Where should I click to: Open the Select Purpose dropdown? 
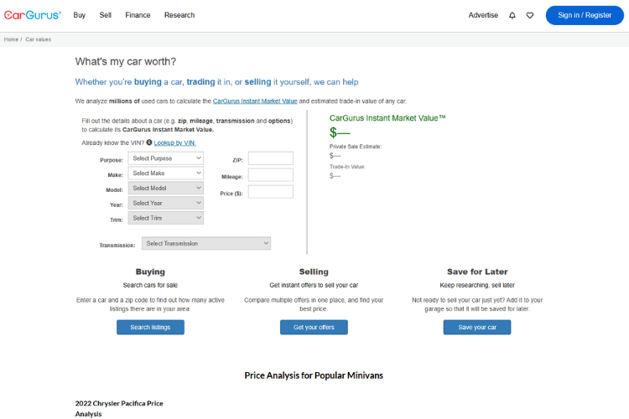166,158
